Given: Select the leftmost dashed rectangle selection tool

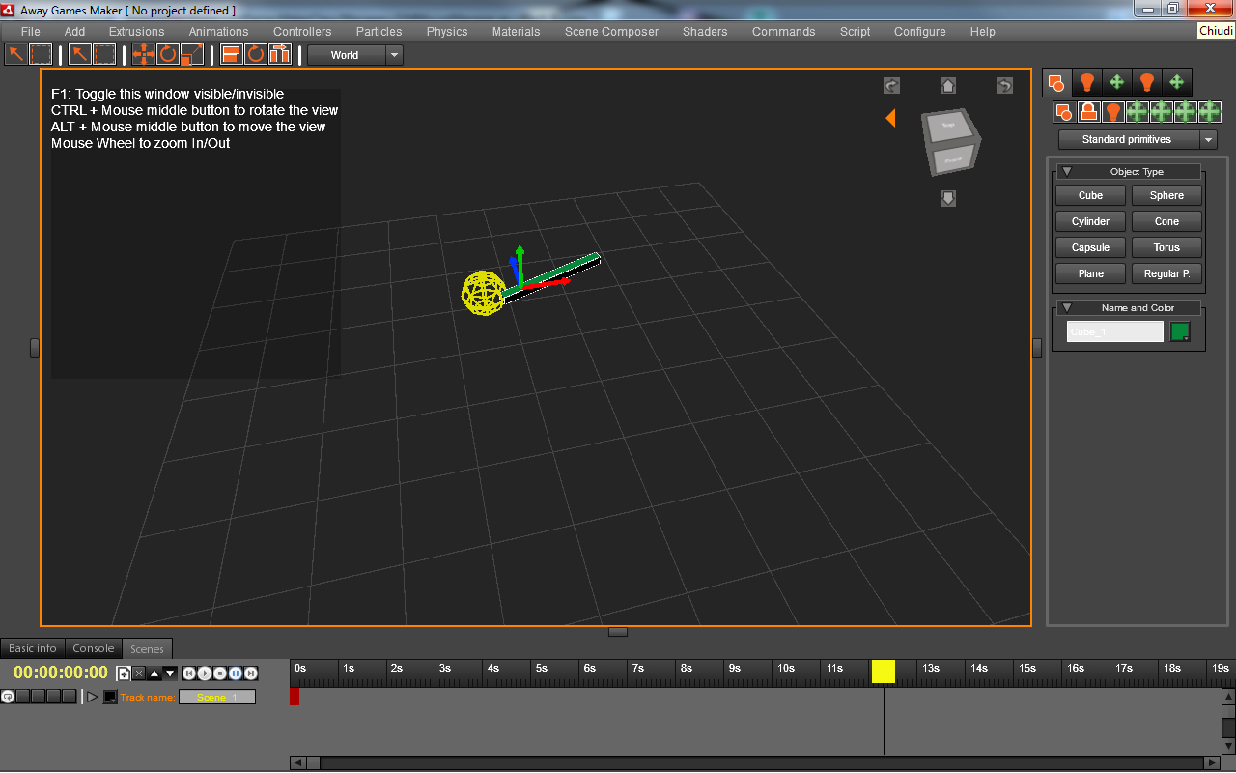Looking at the screenshot, I should 41,54.
